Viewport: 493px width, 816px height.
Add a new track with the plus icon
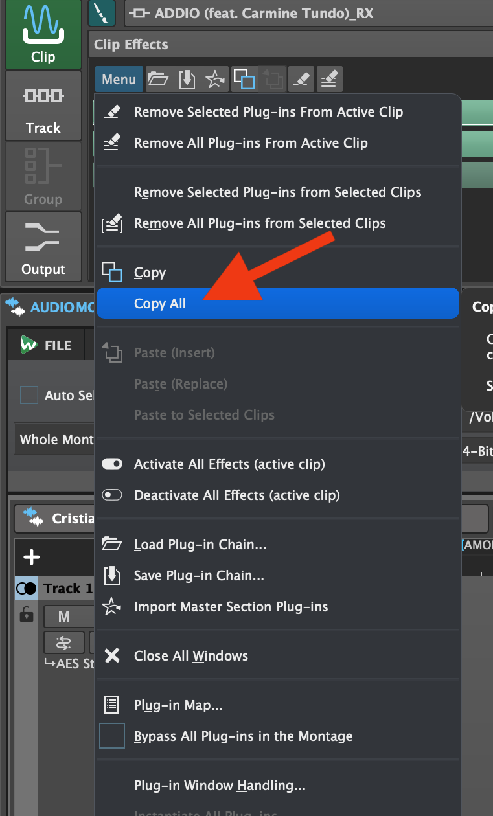click(x=32, y=557)
